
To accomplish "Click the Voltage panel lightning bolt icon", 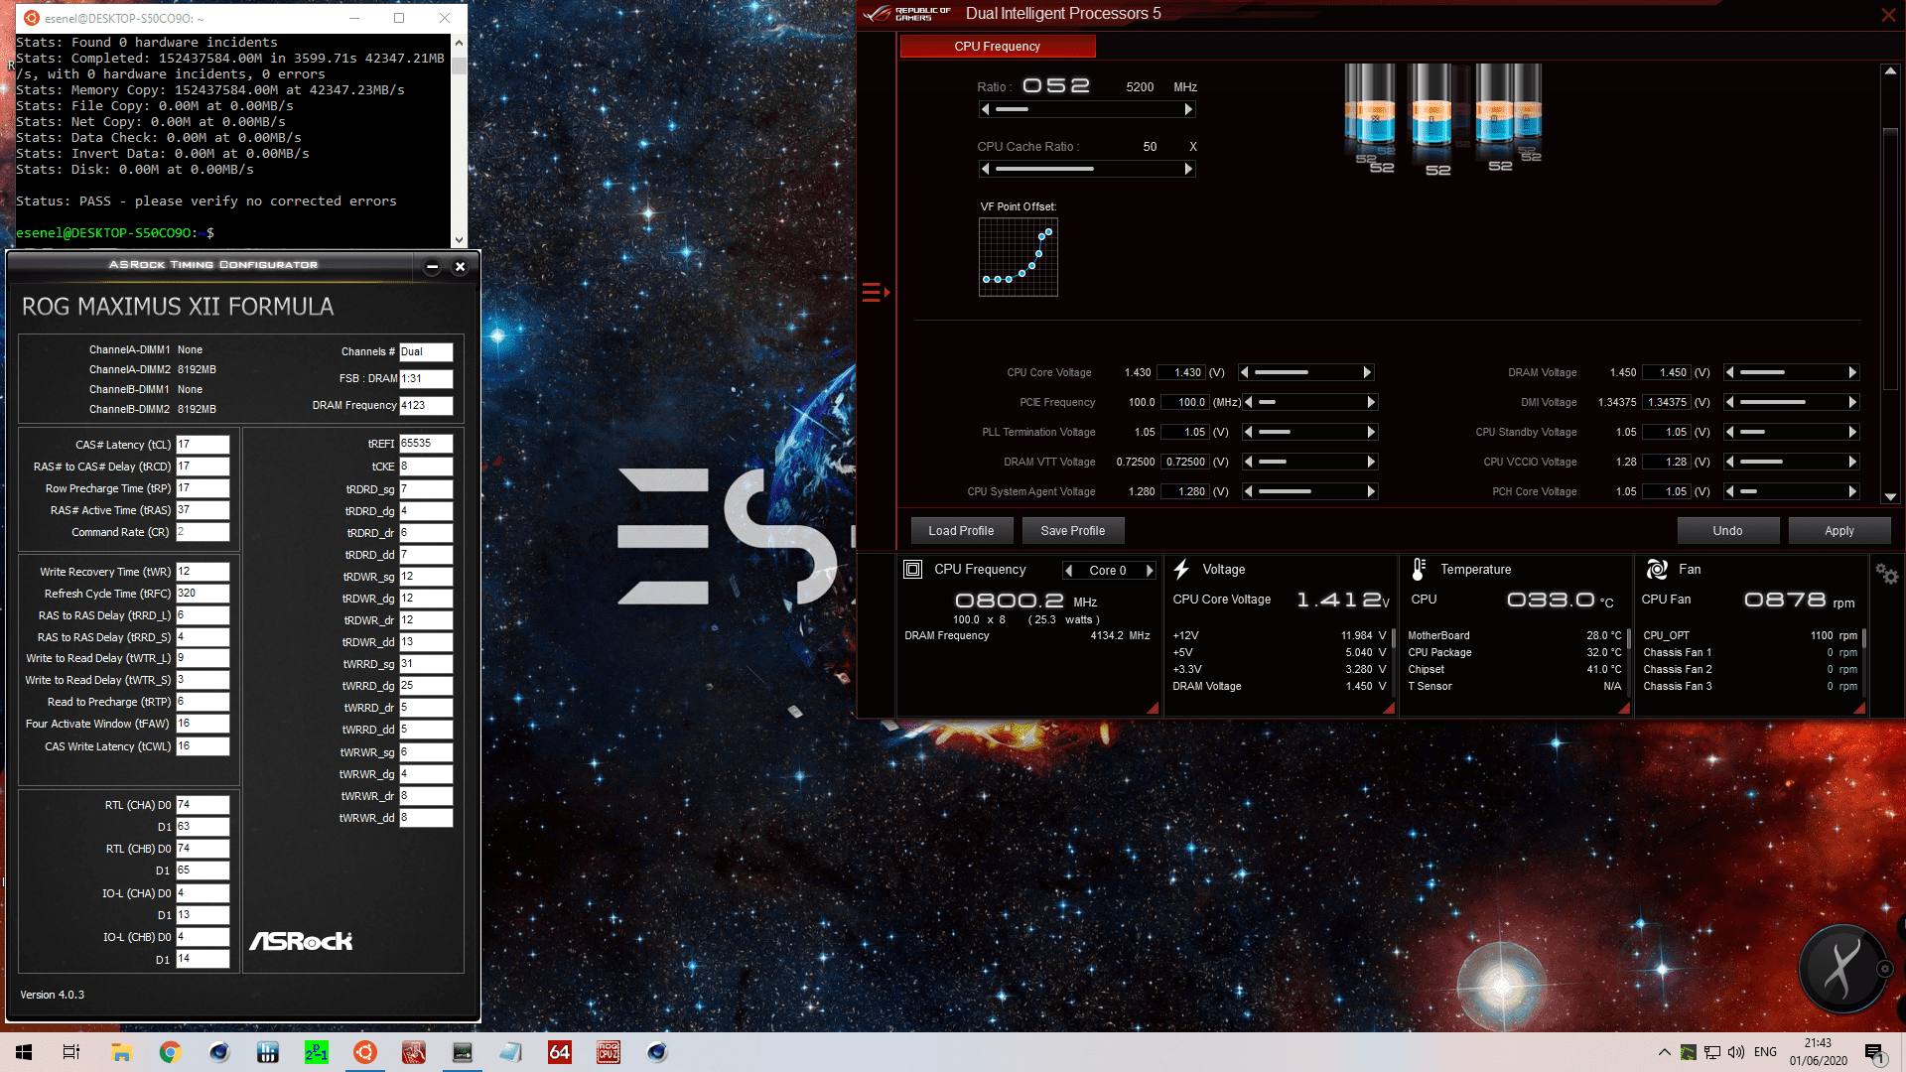I will 1181,569.
